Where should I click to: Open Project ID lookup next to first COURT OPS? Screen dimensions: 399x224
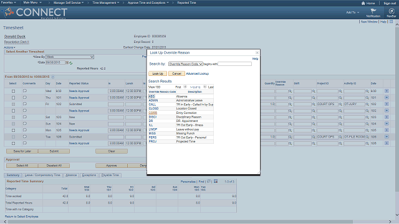pos(340,105)
